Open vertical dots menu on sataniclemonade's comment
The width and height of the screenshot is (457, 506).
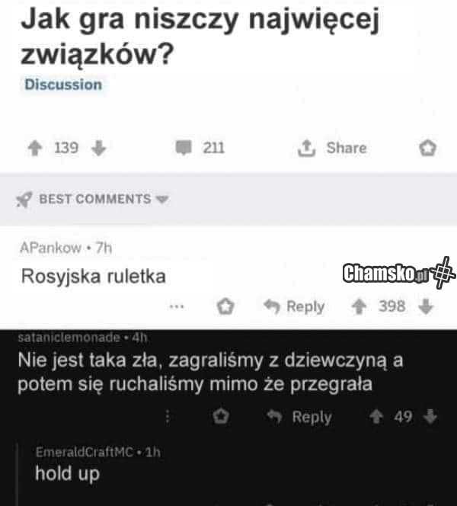pyautogui.click(x=168, y=418)
